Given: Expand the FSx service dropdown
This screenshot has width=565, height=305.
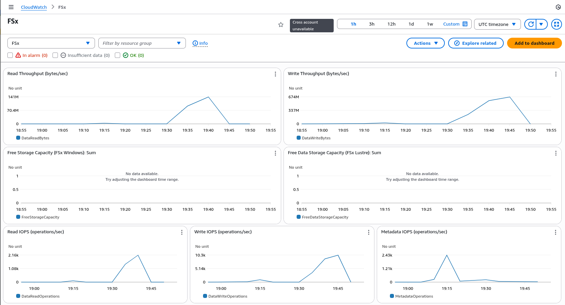Looking at the screenshot, I should click(x=51, y=43).
